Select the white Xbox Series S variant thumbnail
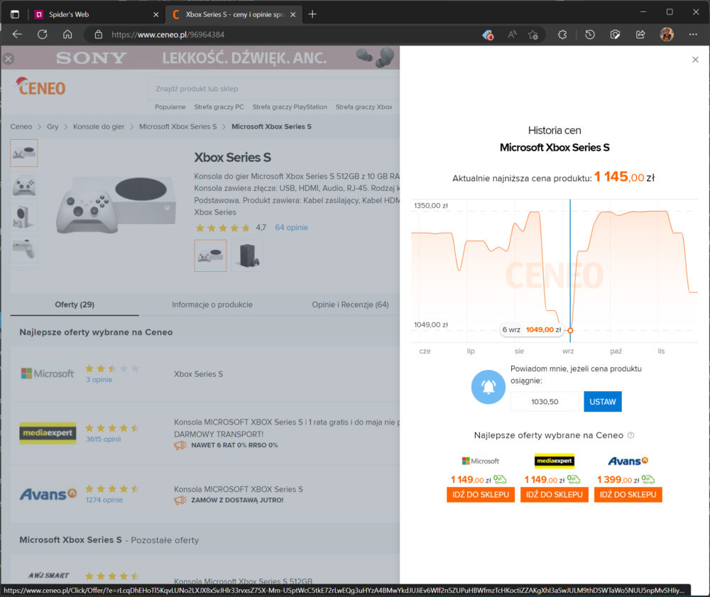This screenshot has width=710, height=597. click(x=211, y=256)
